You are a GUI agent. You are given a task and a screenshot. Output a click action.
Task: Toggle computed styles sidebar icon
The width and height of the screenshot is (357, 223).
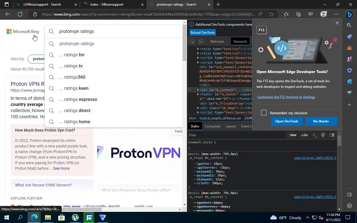coord(332,135)
